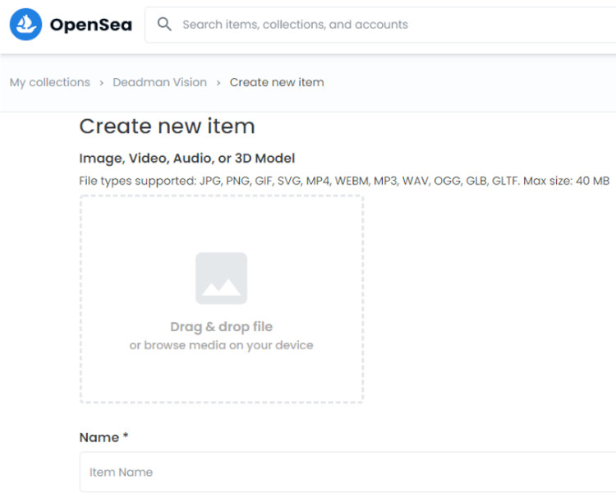This screenshot has width=616, height=498.
Task: Click the Drag & drop file text
Action: [221, 327]
